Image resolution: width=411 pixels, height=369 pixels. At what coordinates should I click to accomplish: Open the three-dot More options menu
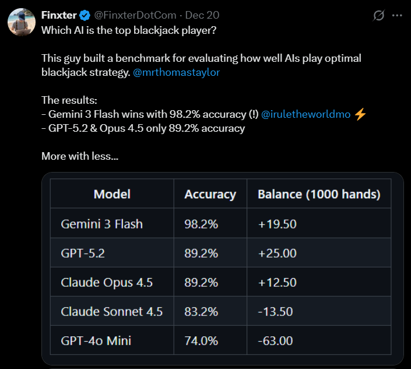399,15
